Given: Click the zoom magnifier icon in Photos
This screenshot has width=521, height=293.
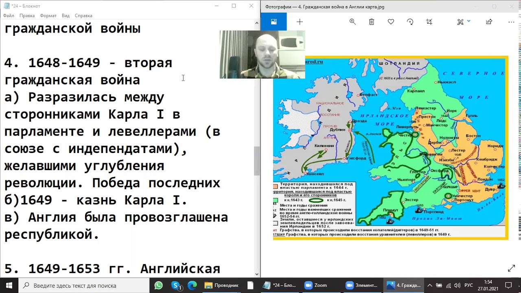Looking at the screenshot, I should pos(352,22).
